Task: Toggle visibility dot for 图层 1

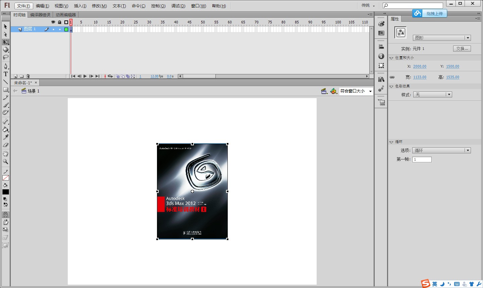Action: point(53,29)
